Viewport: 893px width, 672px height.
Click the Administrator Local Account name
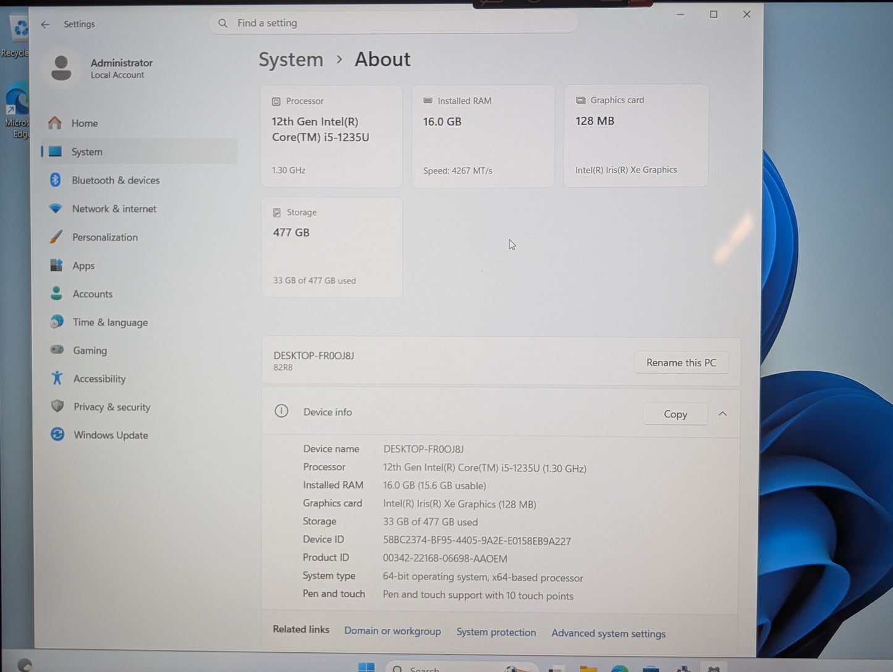coord(121,68)
